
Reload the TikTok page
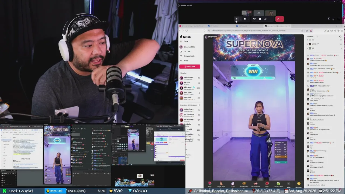click(186, 31)
